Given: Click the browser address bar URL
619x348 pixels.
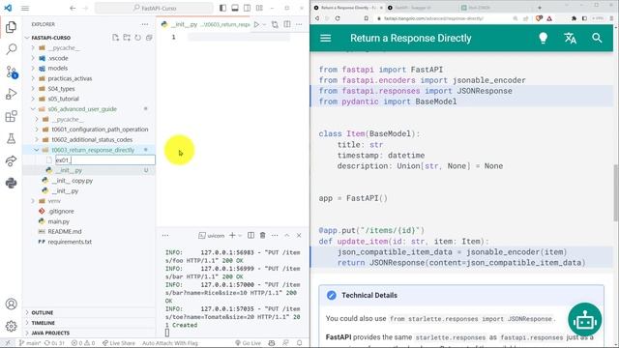Looking at the screenshot, I should click(x=433, y=18).
